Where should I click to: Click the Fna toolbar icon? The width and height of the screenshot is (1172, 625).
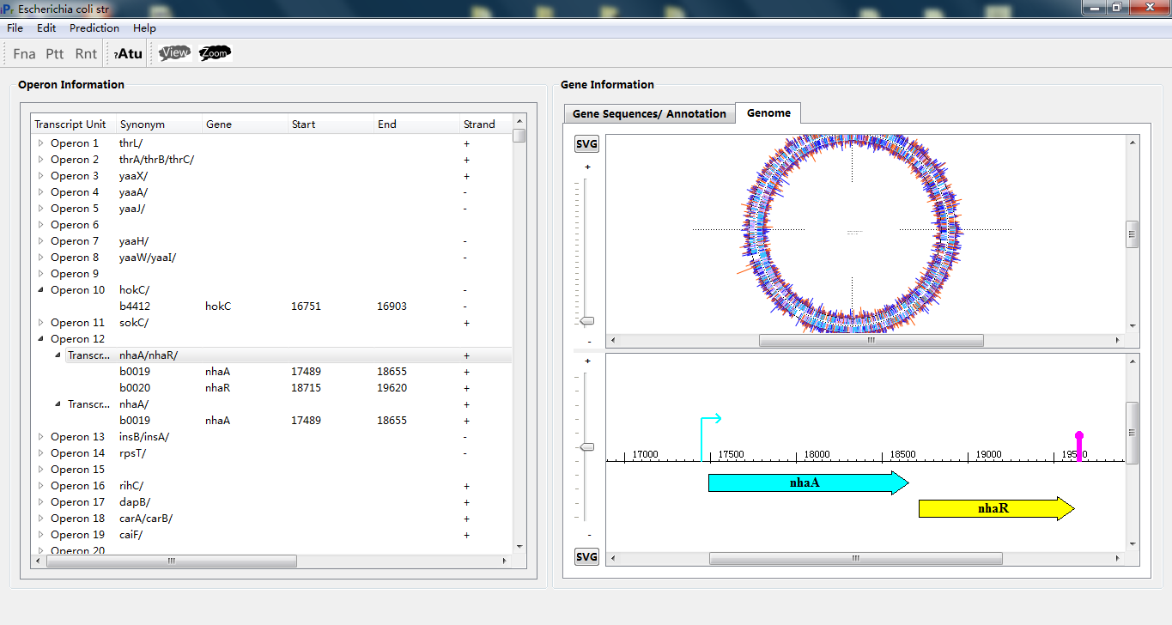[24, 54]
